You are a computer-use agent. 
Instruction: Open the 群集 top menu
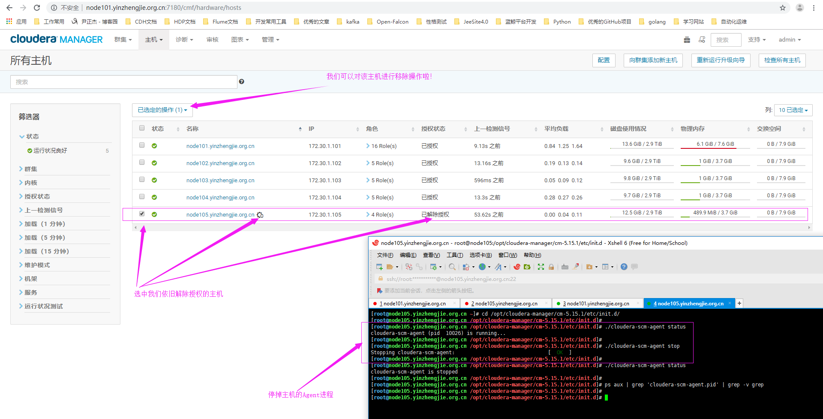[123, 39]
